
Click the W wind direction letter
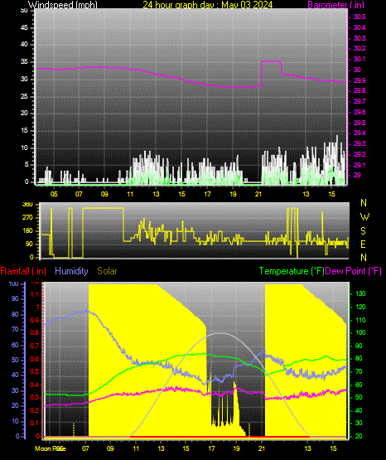click(364, 217)
